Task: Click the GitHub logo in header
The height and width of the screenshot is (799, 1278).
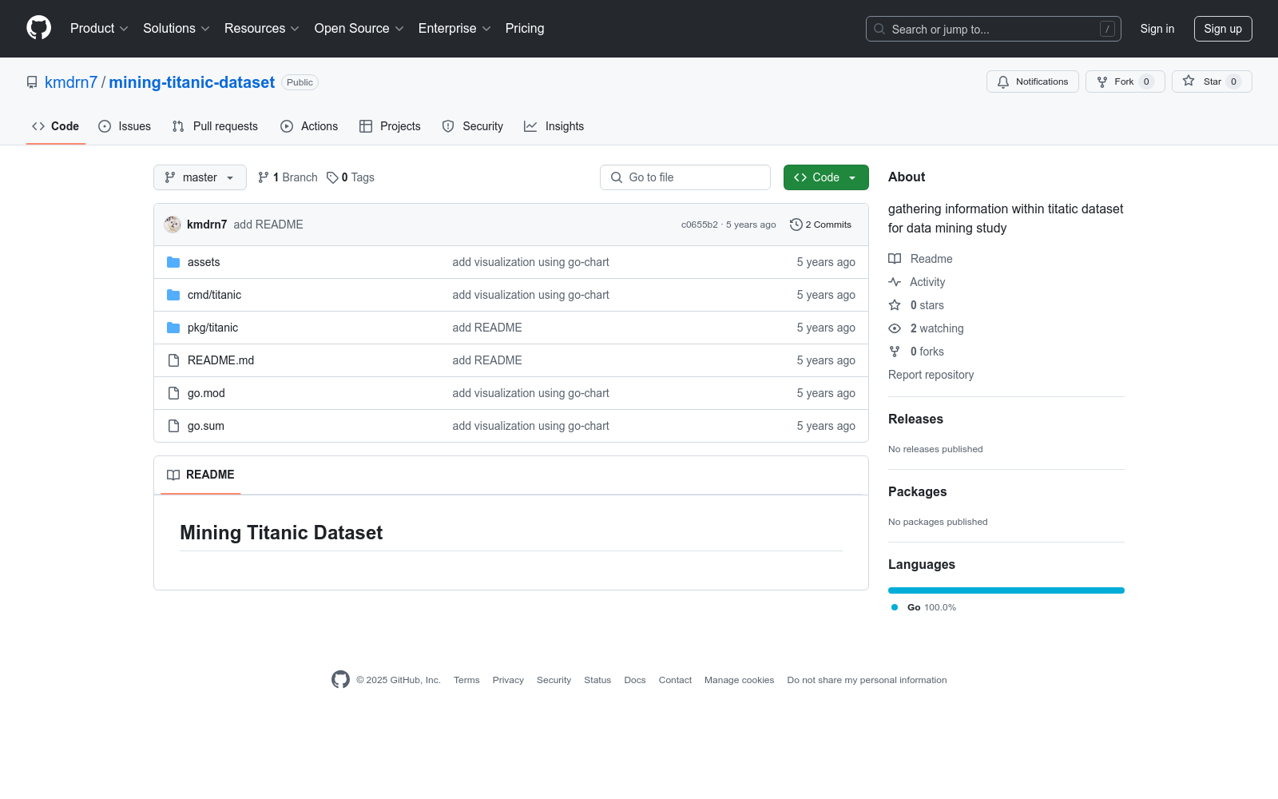Action: [38, 28]
